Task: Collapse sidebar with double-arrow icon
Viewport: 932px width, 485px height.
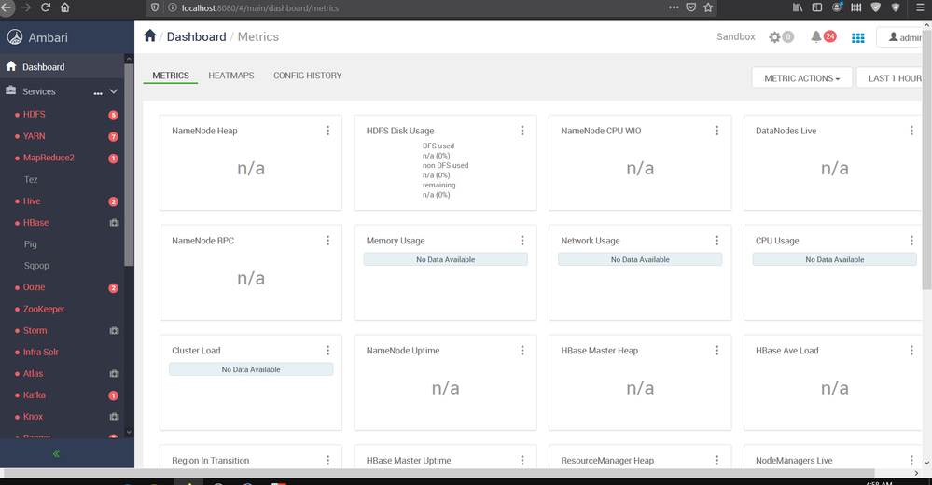Action: [x=56, y=454]
